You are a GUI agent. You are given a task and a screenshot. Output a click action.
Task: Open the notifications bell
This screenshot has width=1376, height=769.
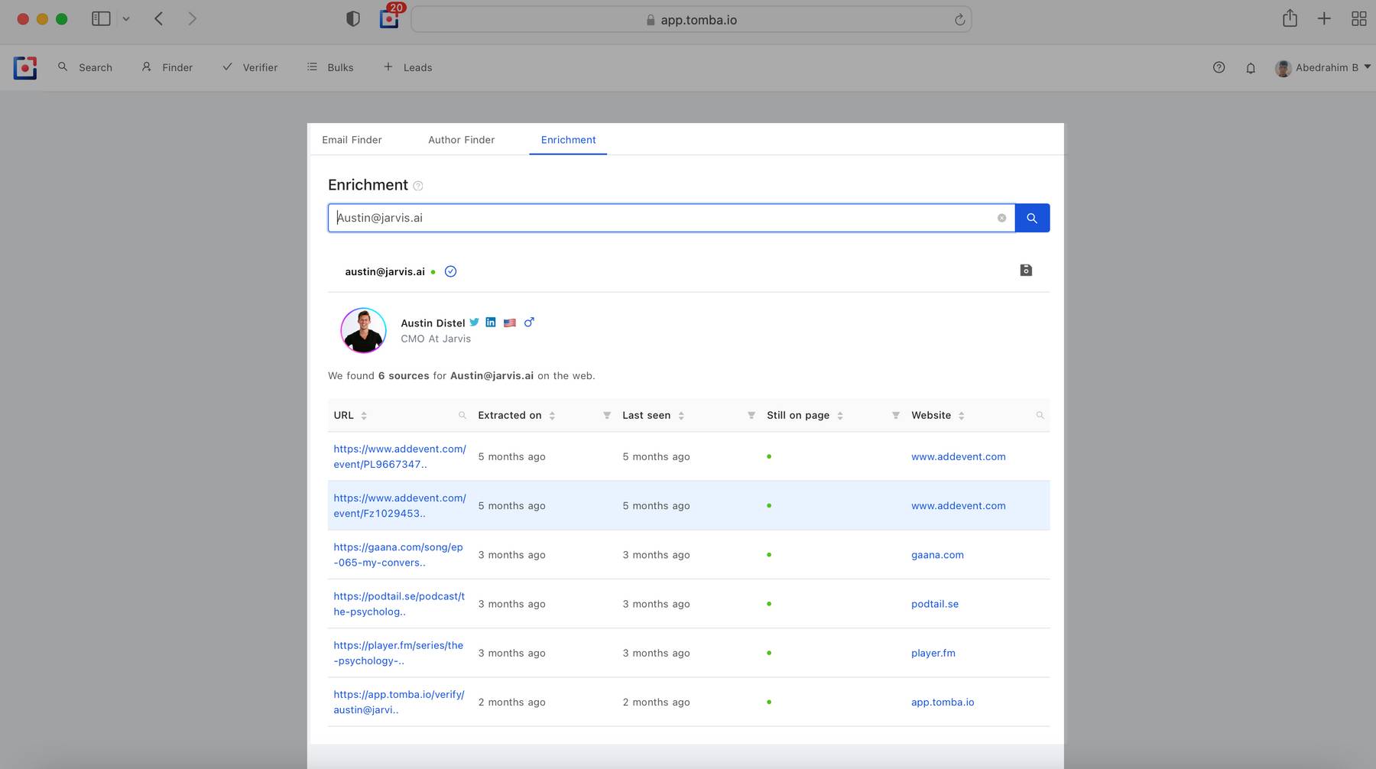1251,68
